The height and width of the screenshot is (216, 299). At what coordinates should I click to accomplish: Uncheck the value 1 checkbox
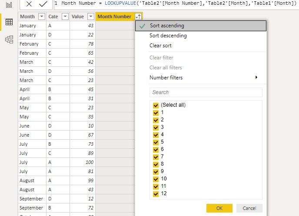pyautogui.click(x=156, y=113)
